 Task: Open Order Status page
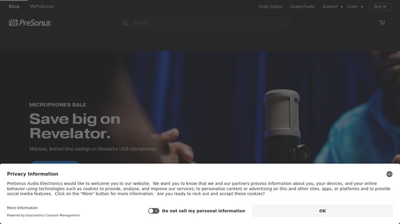[270, 7]
